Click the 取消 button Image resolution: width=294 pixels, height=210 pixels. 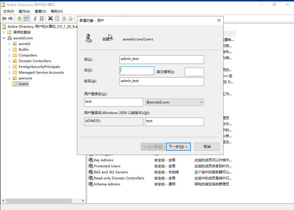[207, 147]
